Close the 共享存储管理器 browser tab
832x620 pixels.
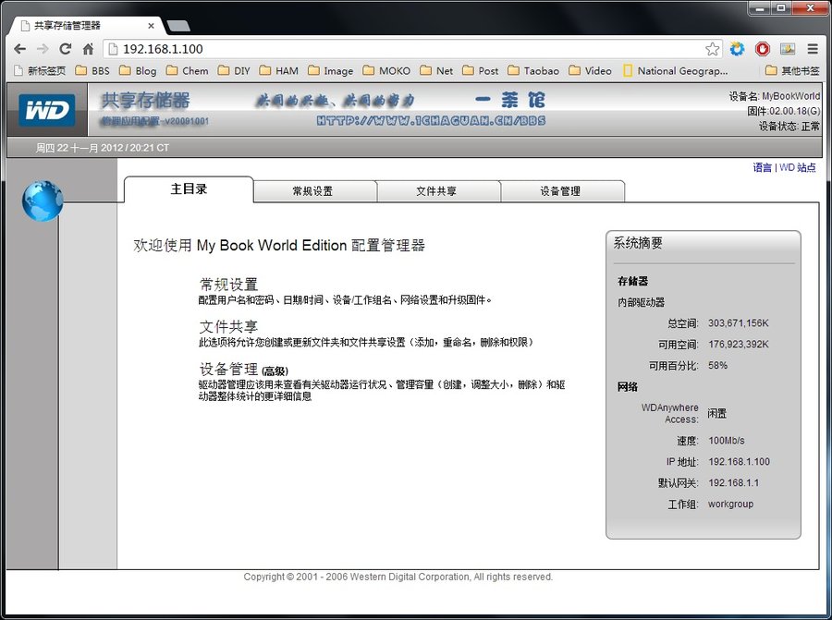point(151,26)
